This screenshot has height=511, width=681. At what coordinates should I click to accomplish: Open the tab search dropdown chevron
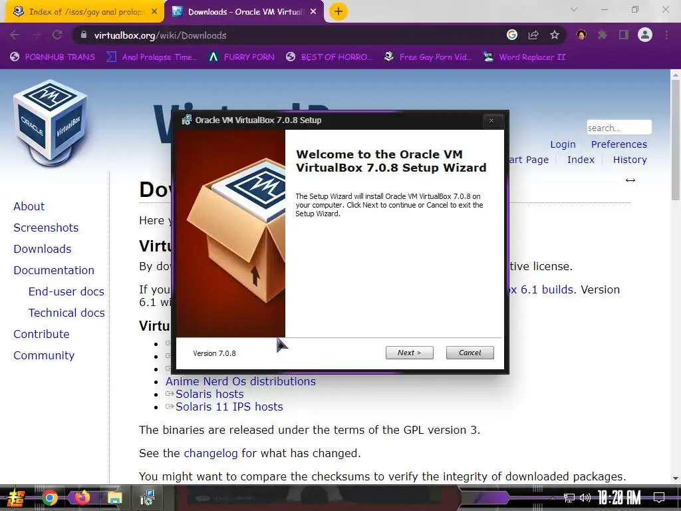(x=574, y=9)
